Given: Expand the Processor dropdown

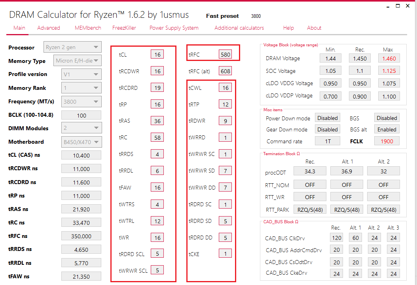Looking at the screenshot, I should click(73, 47).
